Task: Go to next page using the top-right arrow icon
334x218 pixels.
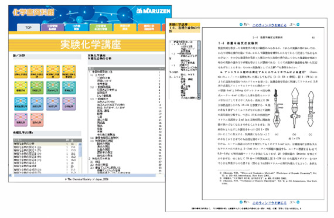Action: [298, 25]
